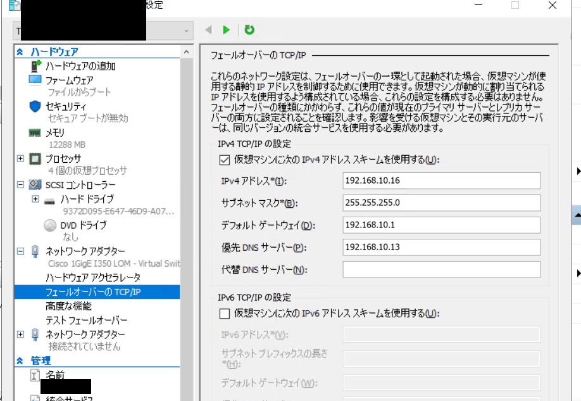
Task: Select セキュリティ in the settings tree
Action: pos(66,107)
